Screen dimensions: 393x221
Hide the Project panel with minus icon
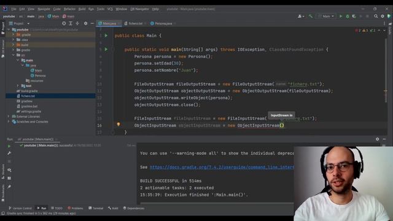[92, 23]
